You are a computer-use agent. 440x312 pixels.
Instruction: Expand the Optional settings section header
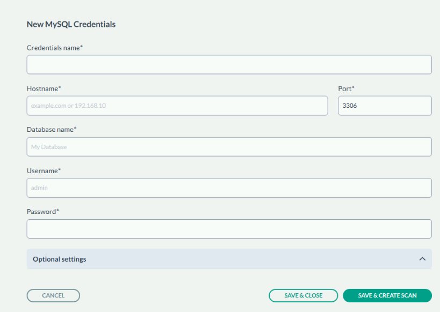pyautogui.click(x=60, y=259)
